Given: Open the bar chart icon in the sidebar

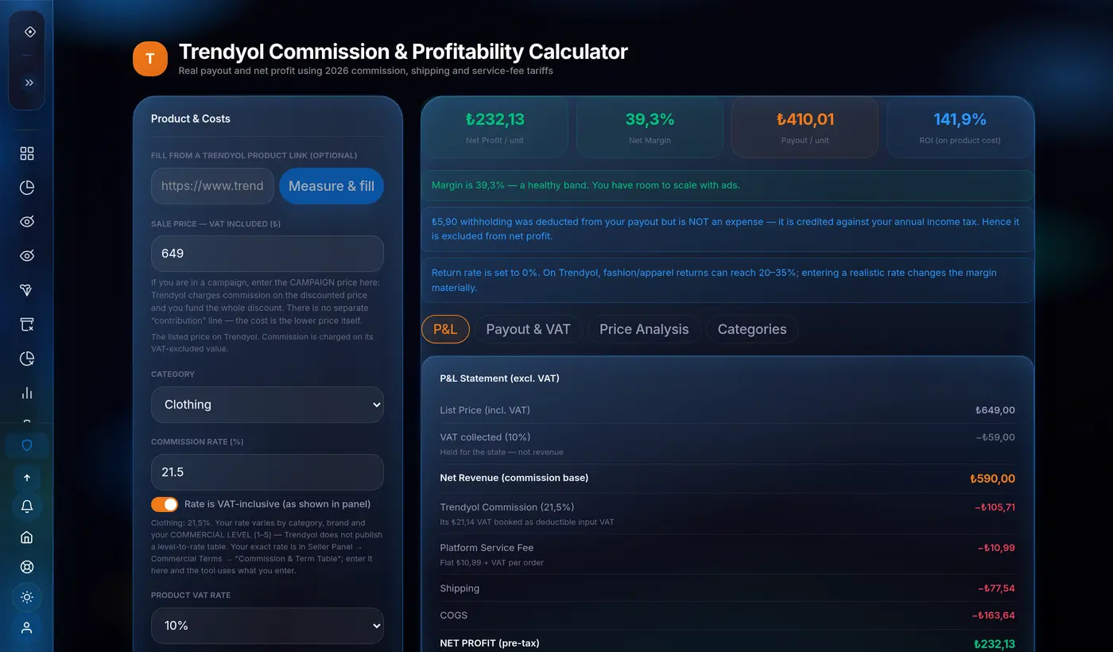Looking at the screenshot, I should point(27,393).
